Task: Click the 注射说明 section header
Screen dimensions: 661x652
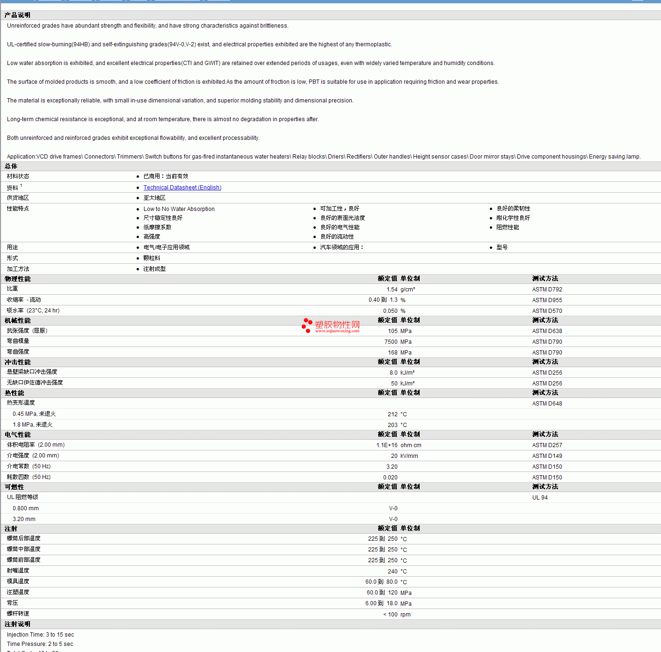Action: (x=17, y=624)
